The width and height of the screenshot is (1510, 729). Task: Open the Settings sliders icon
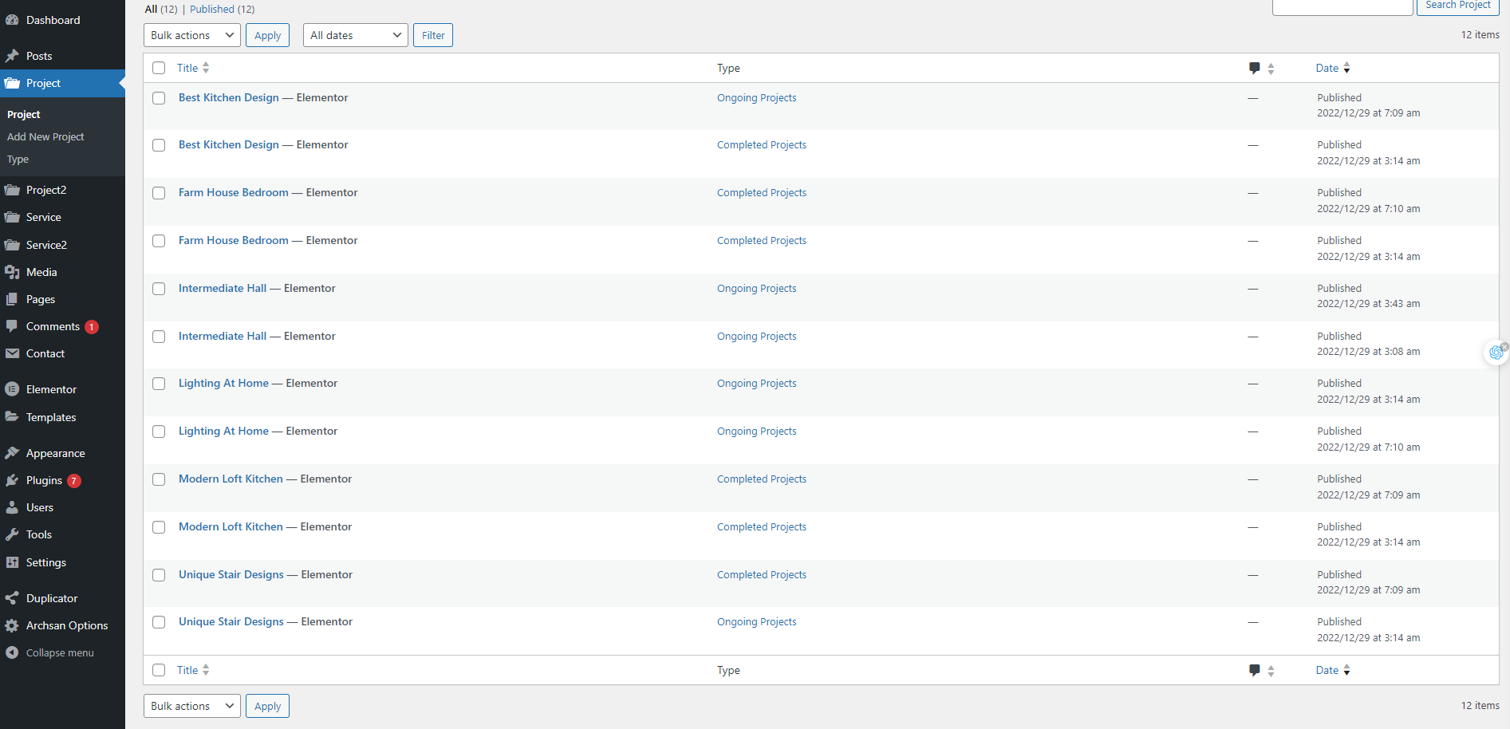coord(12,562)
